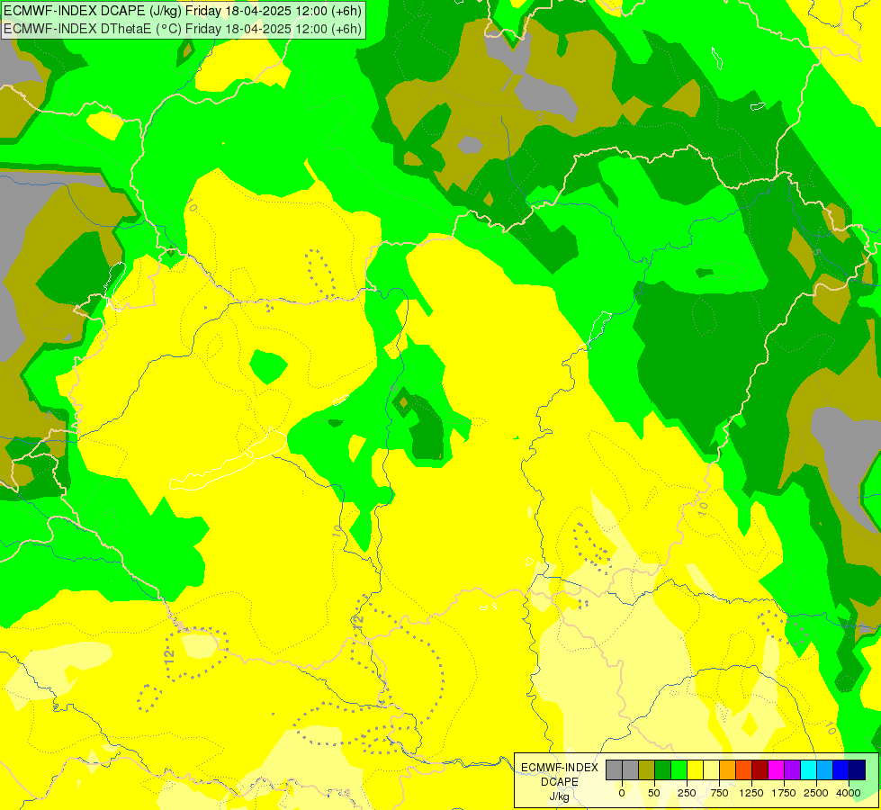Click 'ECMWF-INDEX' text in the legend box

pos(560,768)
